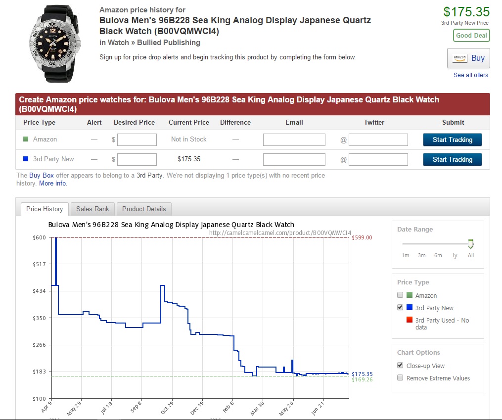Switch to the Sales Rank tab
This screenshot has height=420, width=502.
click(92, 209)
